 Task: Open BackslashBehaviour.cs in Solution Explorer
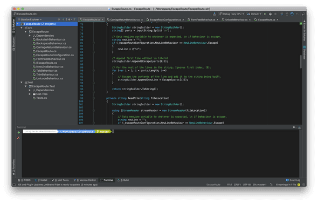49,39
